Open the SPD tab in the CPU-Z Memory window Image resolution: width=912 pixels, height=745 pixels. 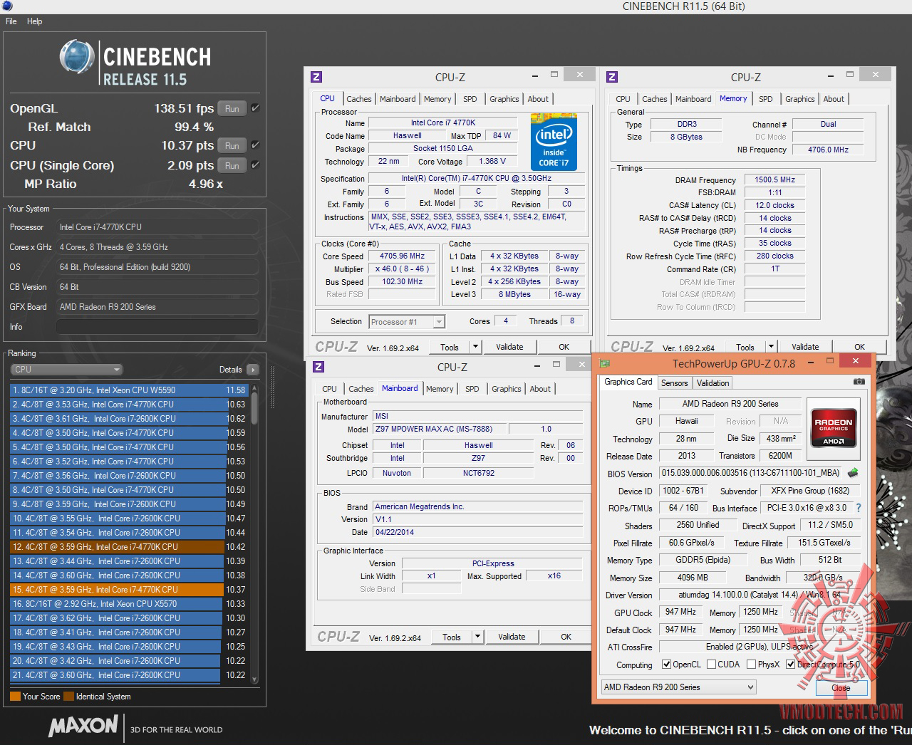point(766,99)
